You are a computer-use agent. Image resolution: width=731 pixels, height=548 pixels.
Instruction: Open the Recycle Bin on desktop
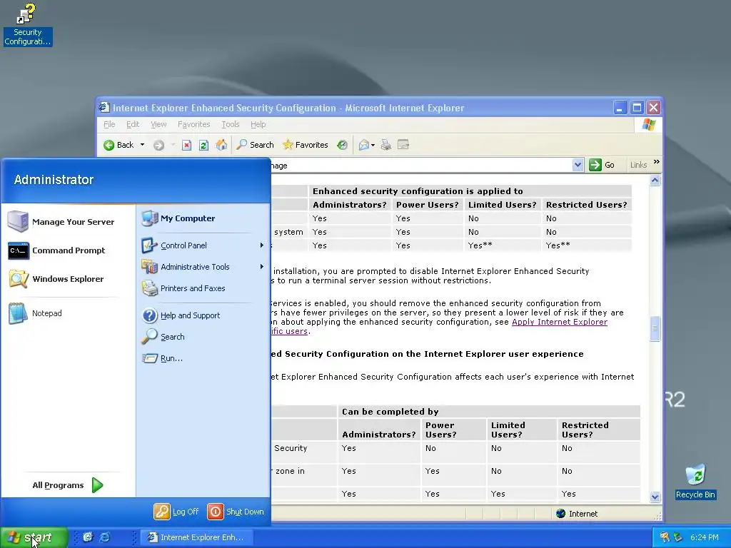pyautogui.click(x=695, y=482)
